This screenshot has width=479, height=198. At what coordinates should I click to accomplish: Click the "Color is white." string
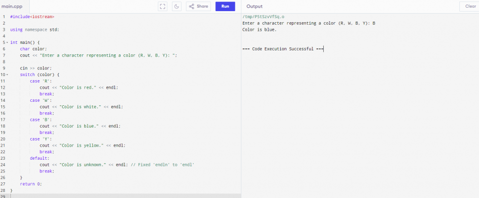(x=81, y=107)
